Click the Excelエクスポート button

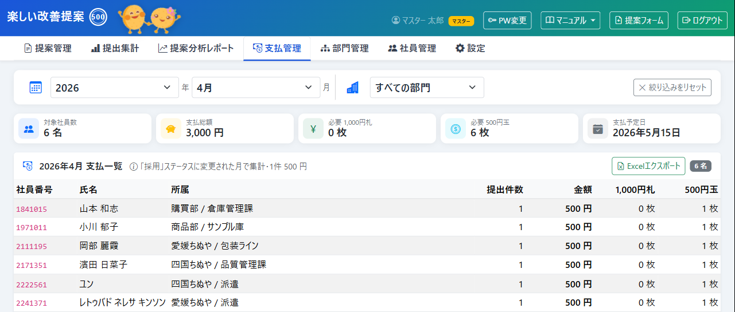[648, 166]
